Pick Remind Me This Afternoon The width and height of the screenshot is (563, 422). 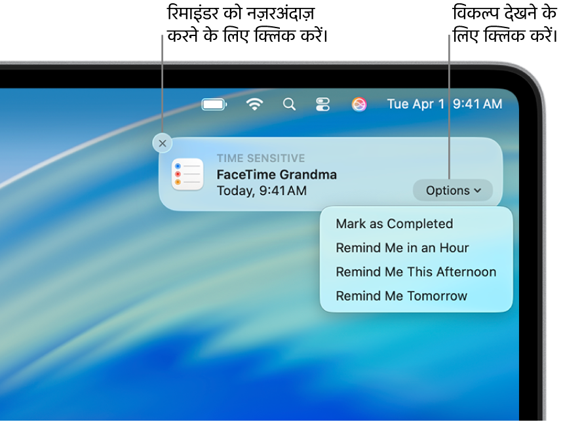click(416, 272)
